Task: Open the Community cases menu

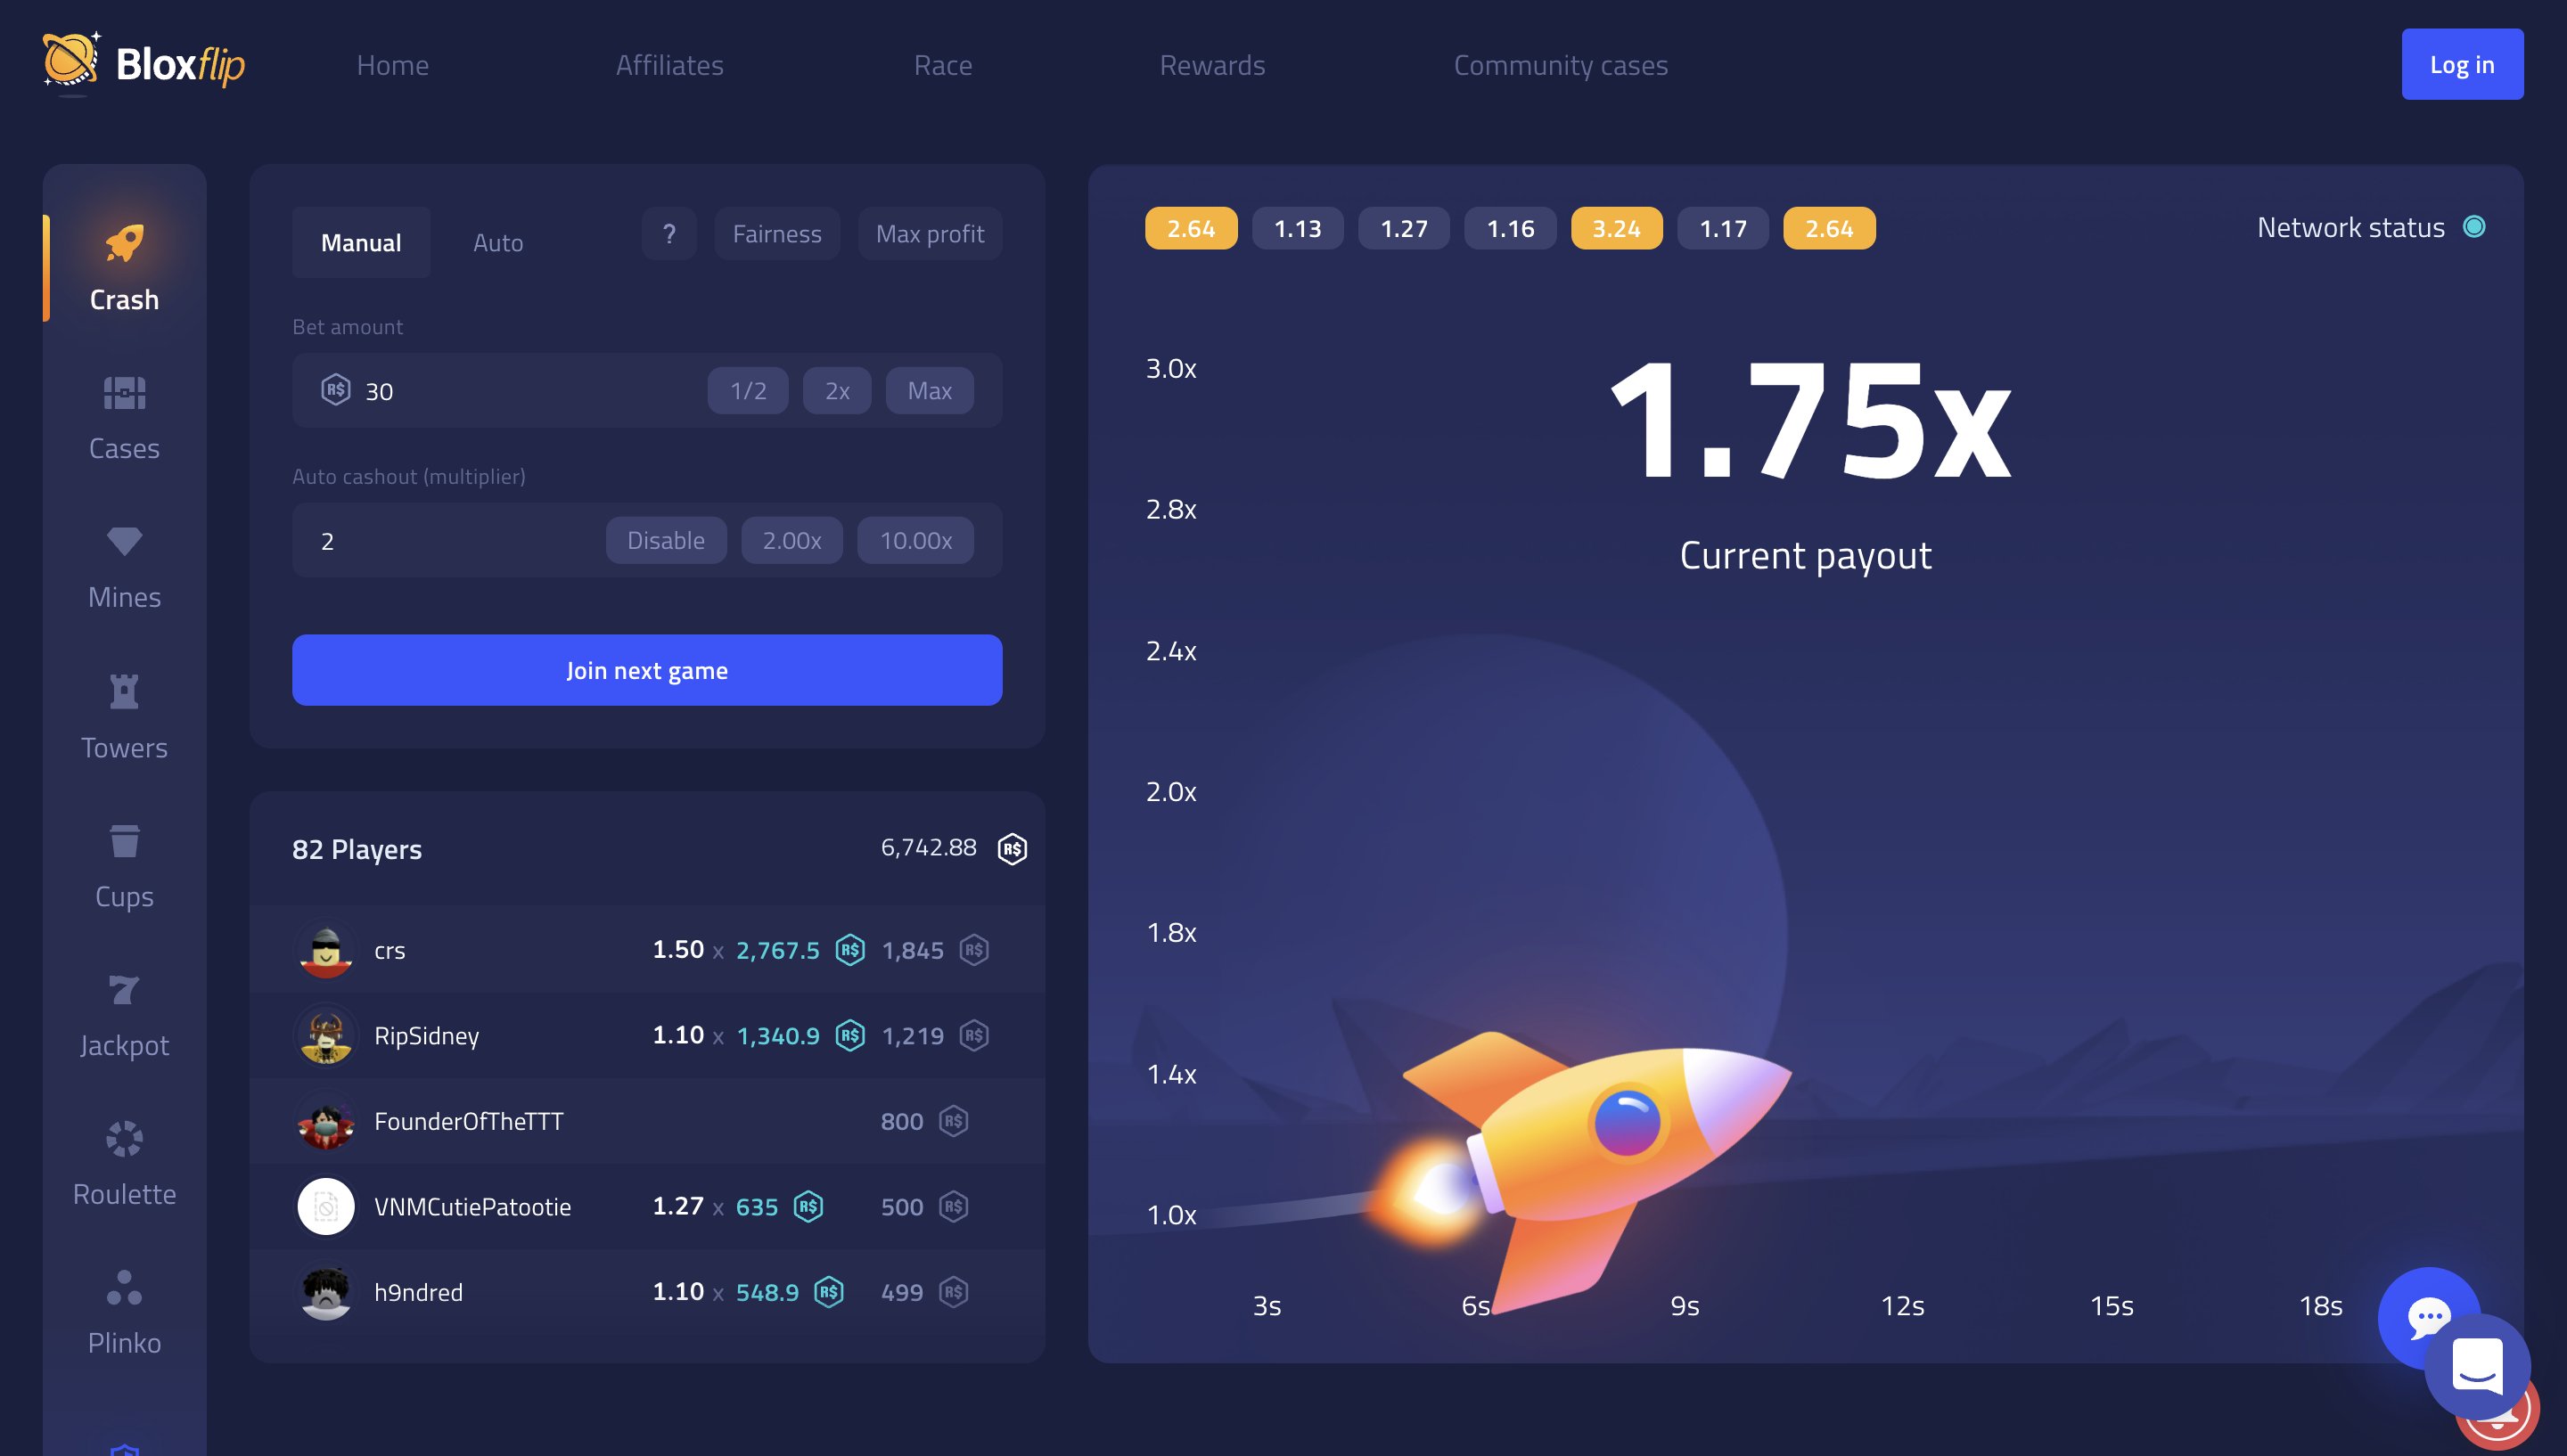Action: [1561, 63]
